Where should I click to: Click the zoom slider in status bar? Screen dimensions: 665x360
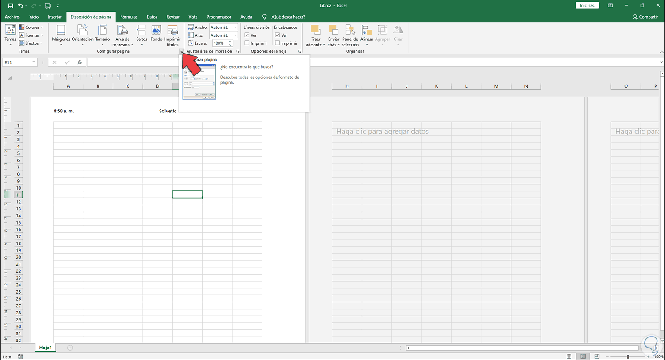(628, 356)
